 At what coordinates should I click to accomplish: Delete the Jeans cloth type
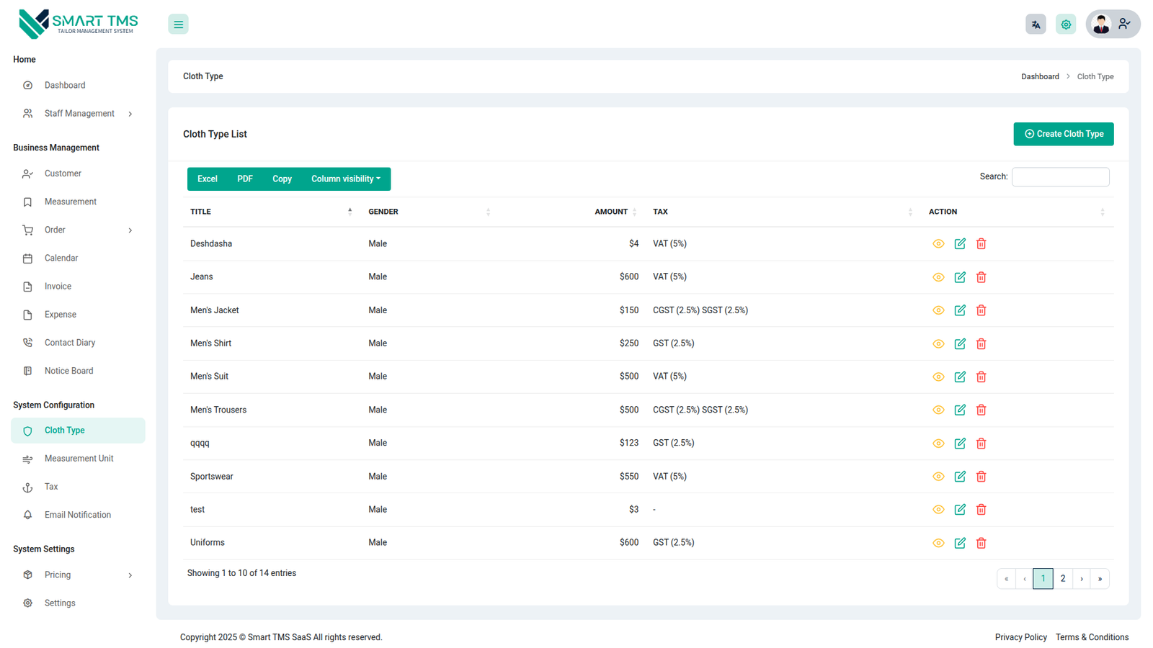point(981,277)
